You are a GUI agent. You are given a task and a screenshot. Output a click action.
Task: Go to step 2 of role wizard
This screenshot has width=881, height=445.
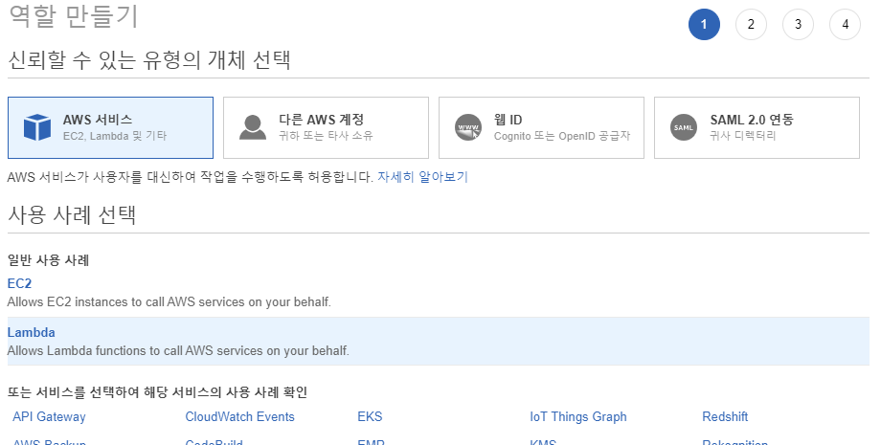point(751,24)
